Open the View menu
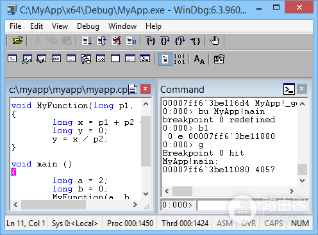318x235 pixels. click(60, 26)
